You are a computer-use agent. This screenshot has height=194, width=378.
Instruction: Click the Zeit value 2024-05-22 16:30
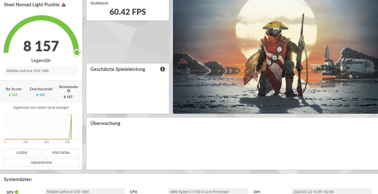(x=332, y=191)
